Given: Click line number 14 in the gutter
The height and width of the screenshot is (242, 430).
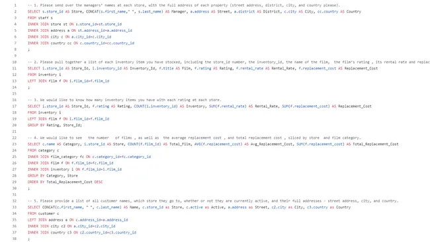Looking at the screenshot, I should click(x=15, y=87).
